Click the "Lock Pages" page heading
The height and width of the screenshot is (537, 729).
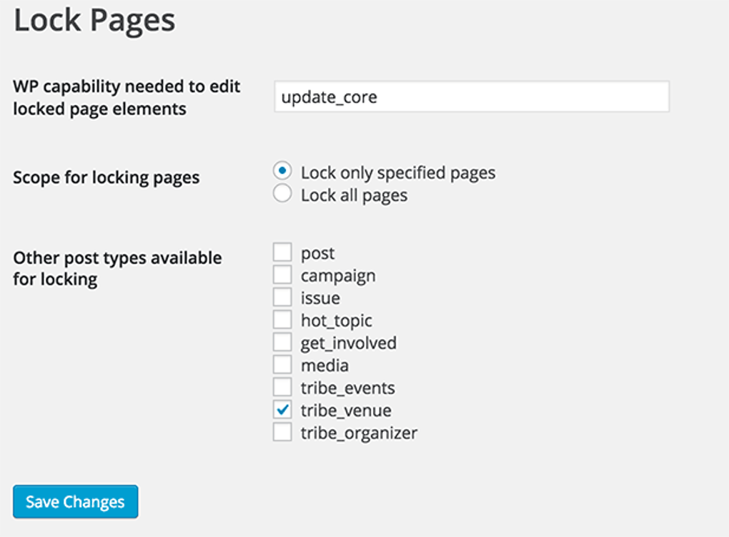click(x=93, y=20)
